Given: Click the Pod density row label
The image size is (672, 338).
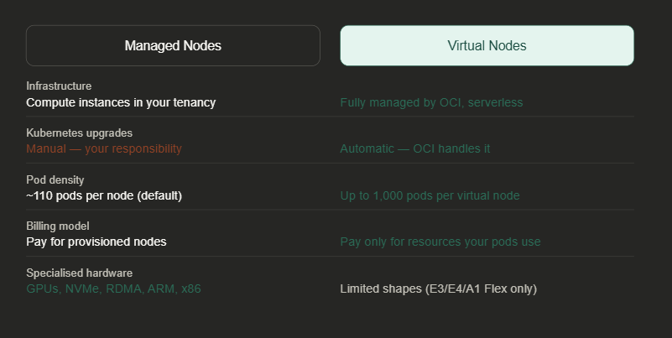Looking at the screenshot, I should coord(55,179).
